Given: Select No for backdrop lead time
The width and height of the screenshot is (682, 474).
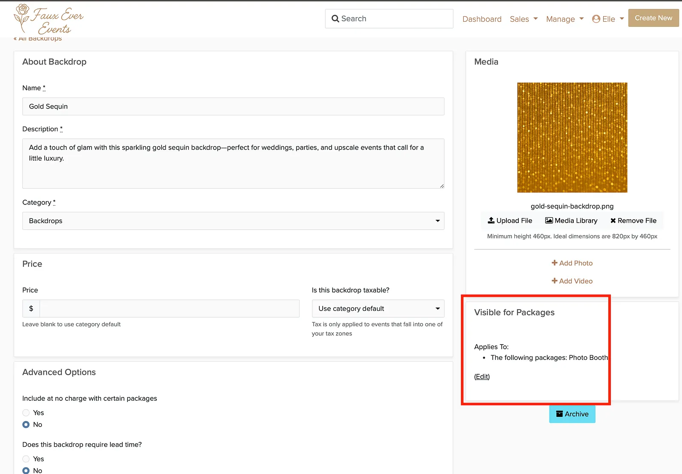Looking at the screenshot, I should (x=26, y=471).
